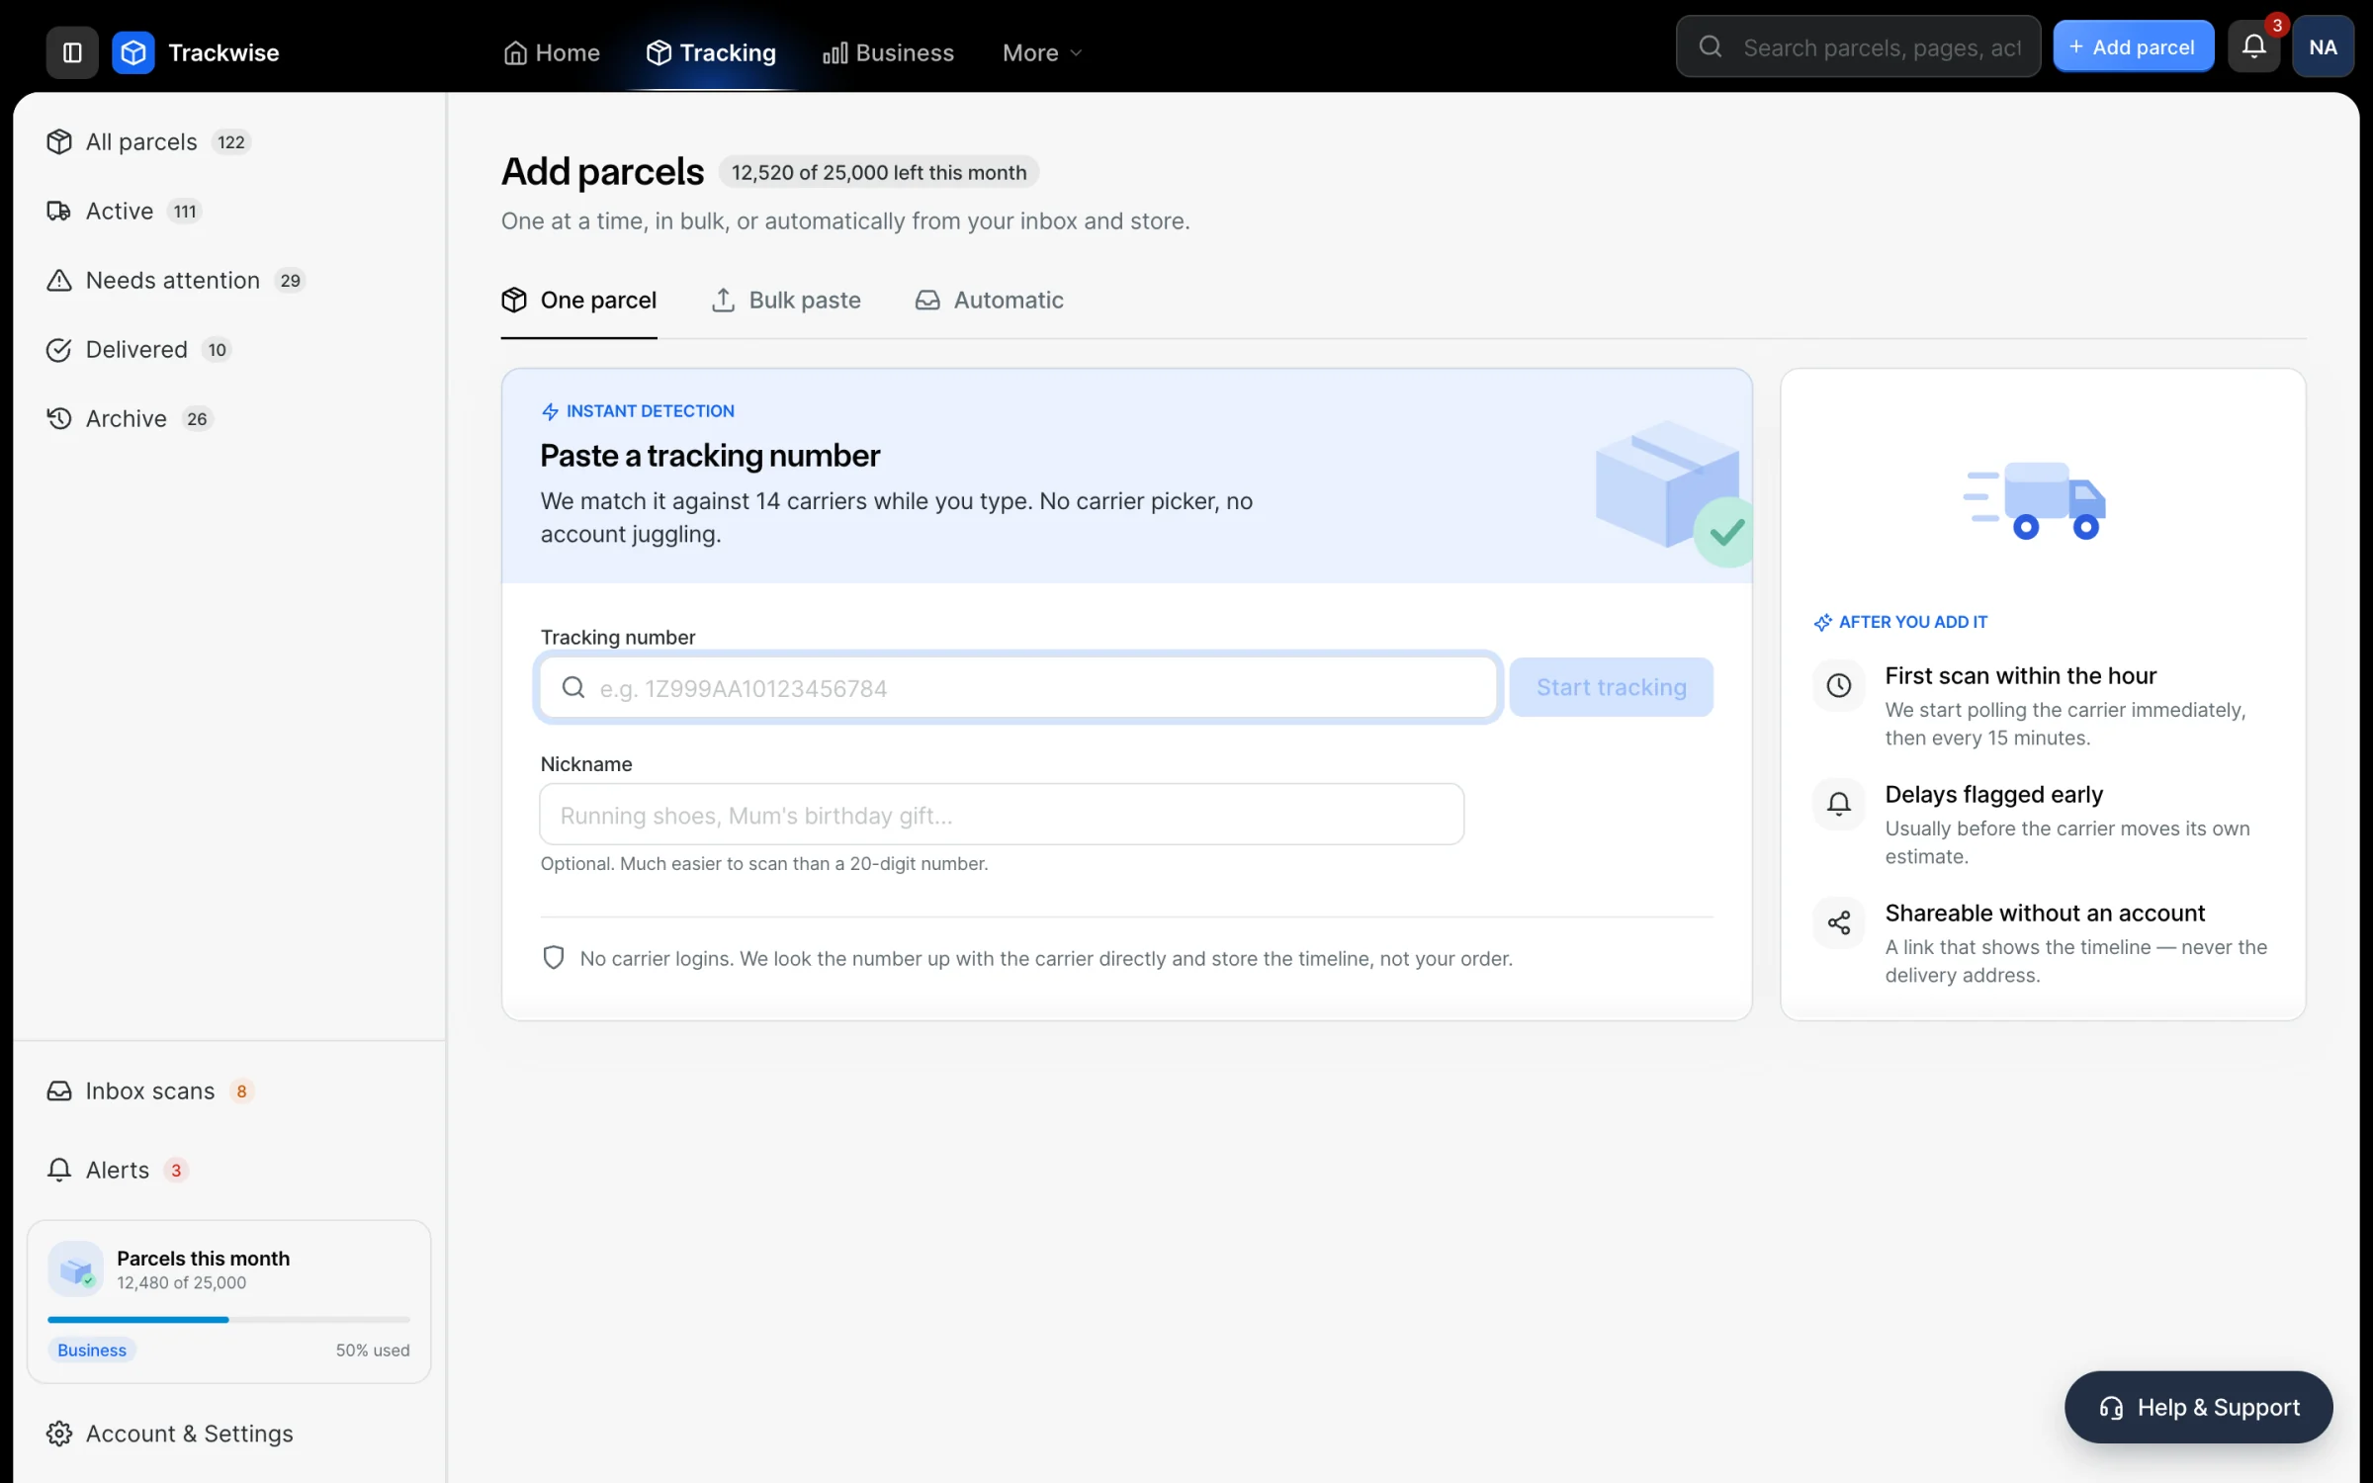Click the bell icon beside Alerts
Image resolution: width=2373 pixels, height=1483 pixels.
[59, 1170]
